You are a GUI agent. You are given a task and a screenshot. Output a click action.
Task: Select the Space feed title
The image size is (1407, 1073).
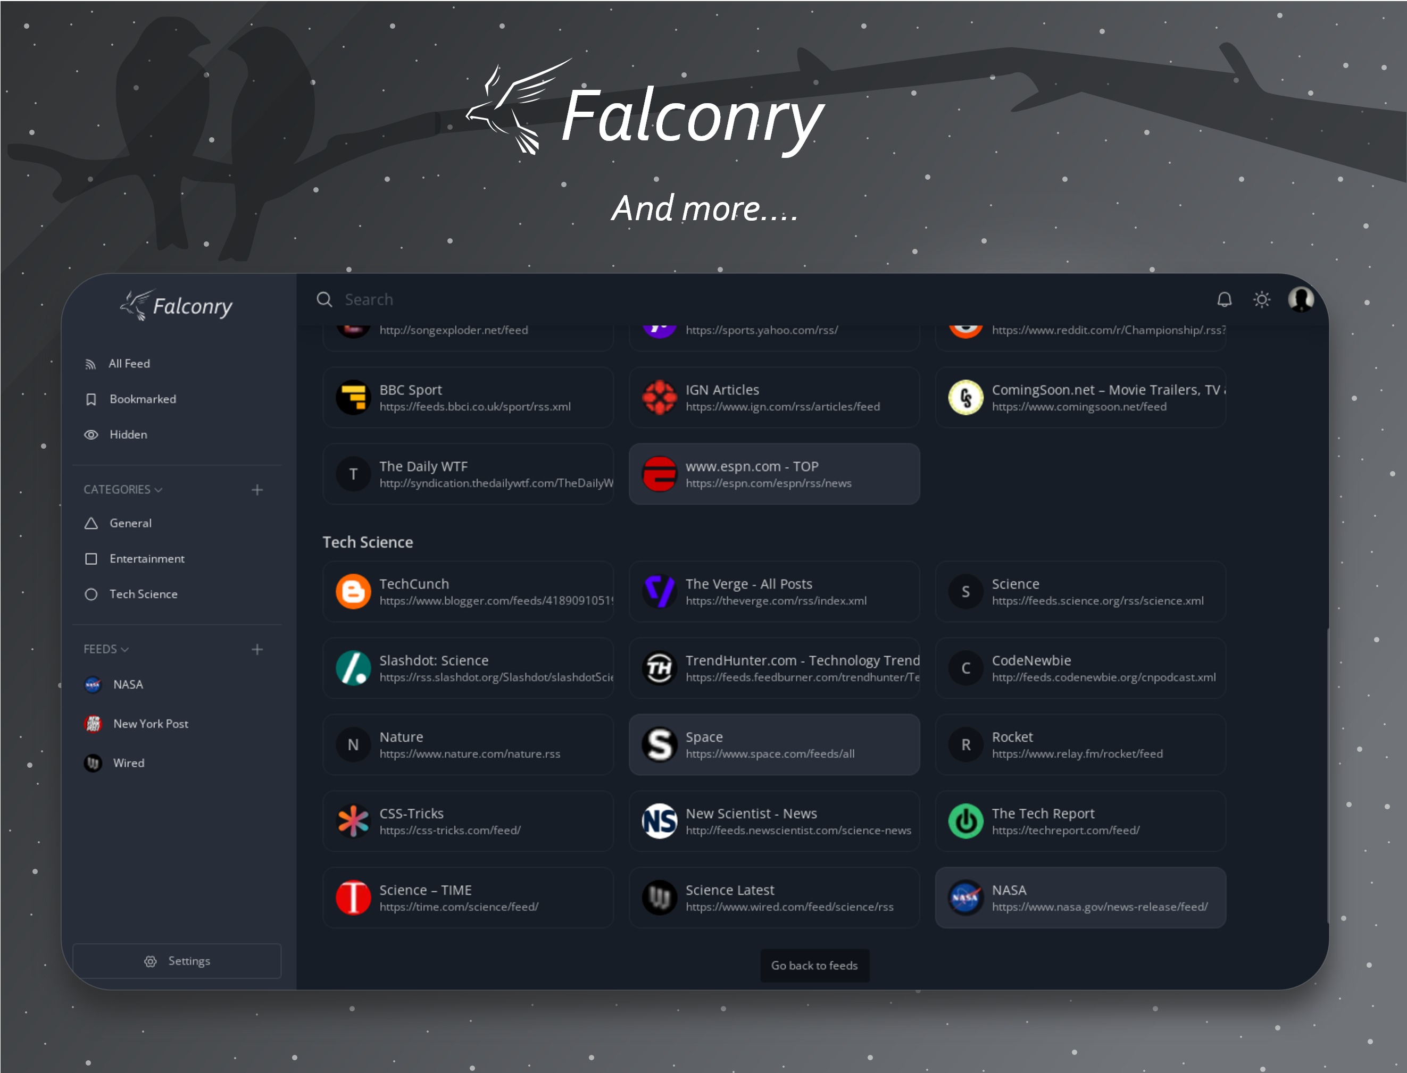click(703, 737)
